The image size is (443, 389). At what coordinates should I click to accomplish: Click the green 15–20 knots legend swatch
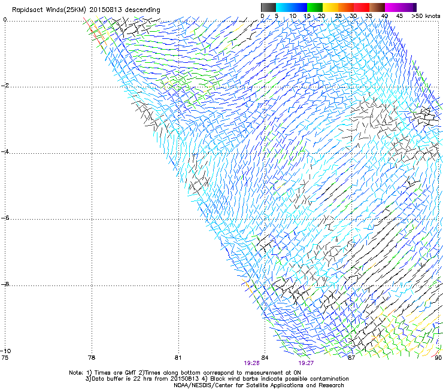coord(315,7)
